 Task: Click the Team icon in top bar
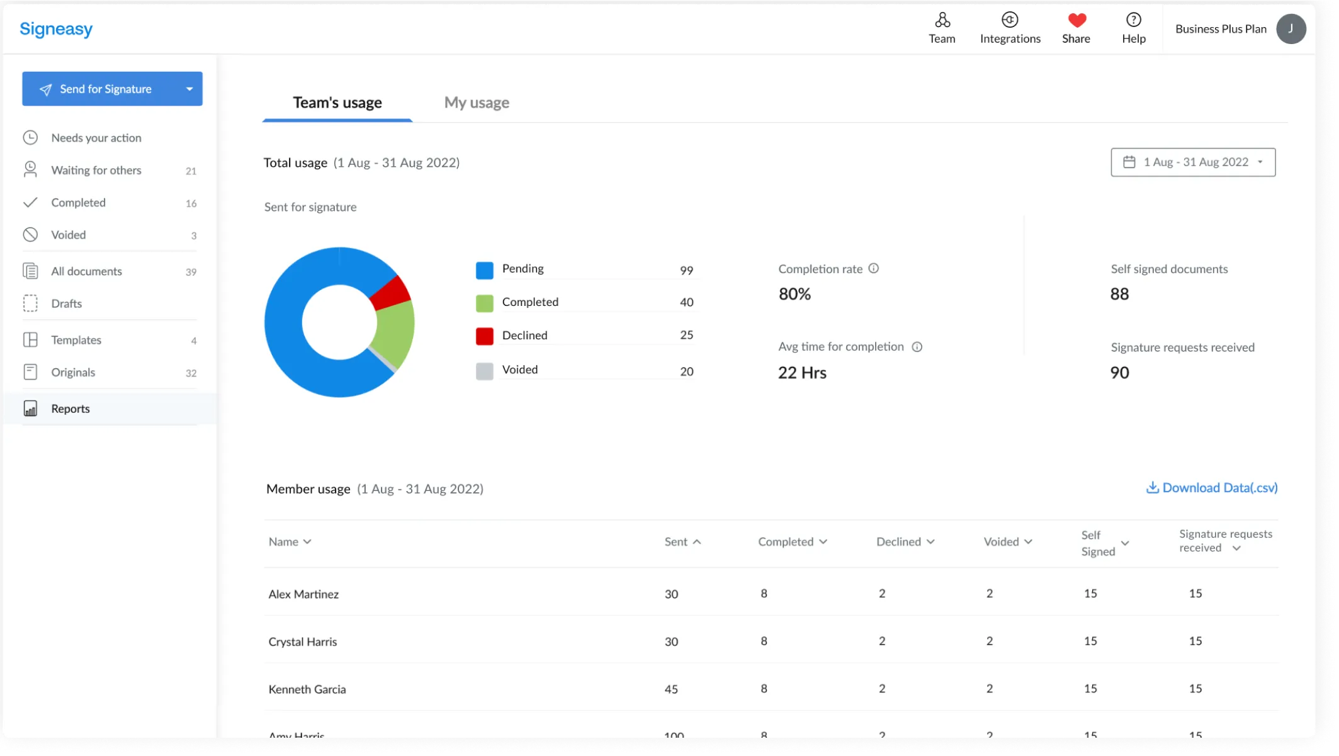pos(941,20)
